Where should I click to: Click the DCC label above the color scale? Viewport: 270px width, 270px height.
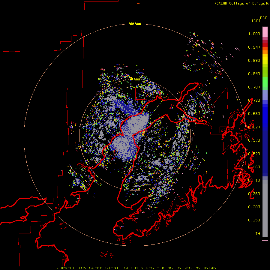[x=264, y=18]
